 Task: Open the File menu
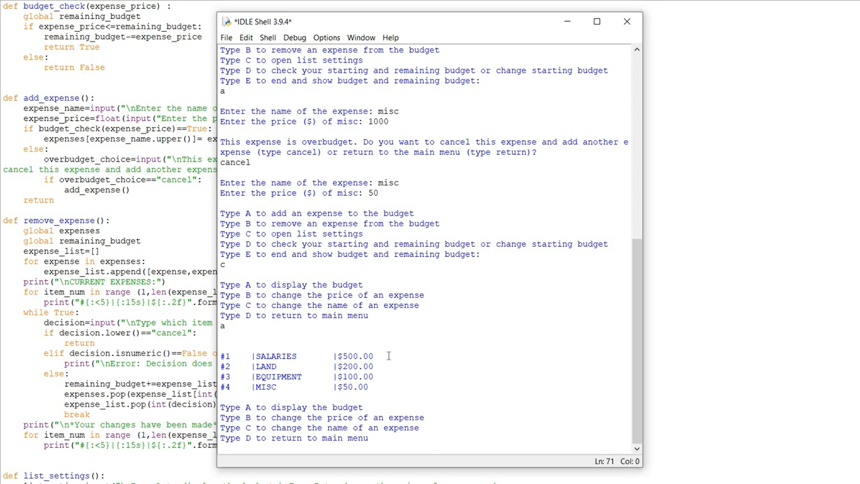[226, 38]
